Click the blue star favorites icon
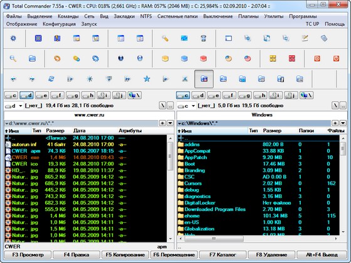Viewport: 351px width, 263px height. click(x=147, y=79)
